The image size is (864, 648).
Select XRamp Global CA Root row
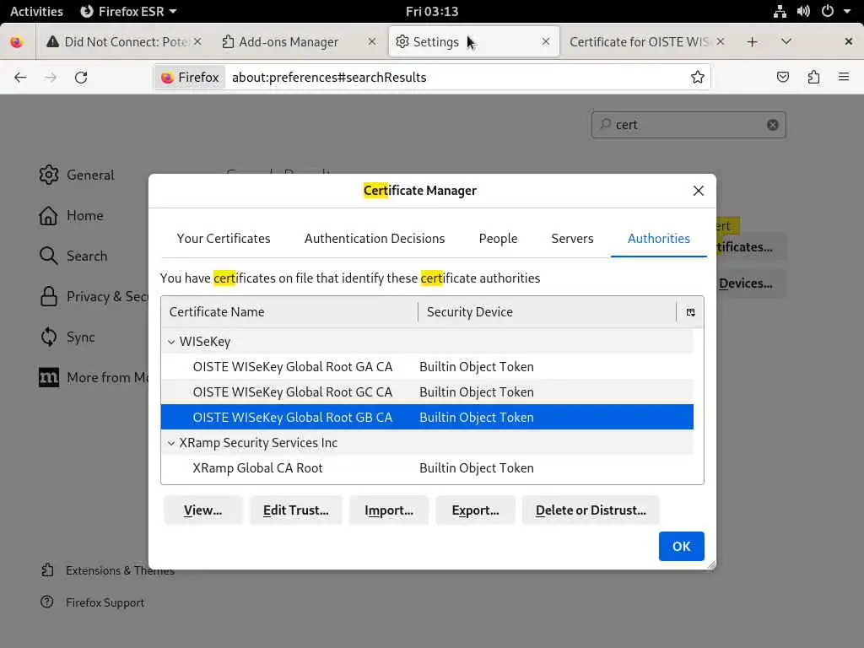click(427, 468)
